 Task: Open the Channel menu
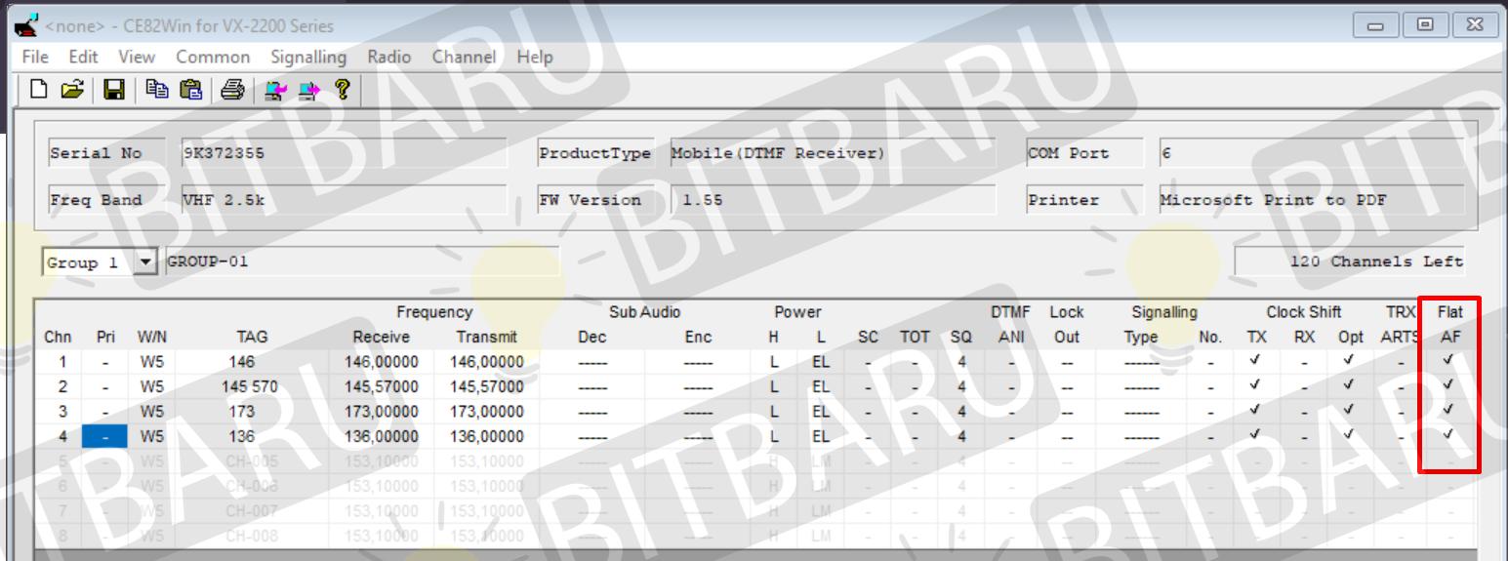(464, 57)
